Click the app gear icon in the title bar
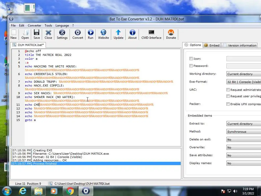 (x=11, y=19)
